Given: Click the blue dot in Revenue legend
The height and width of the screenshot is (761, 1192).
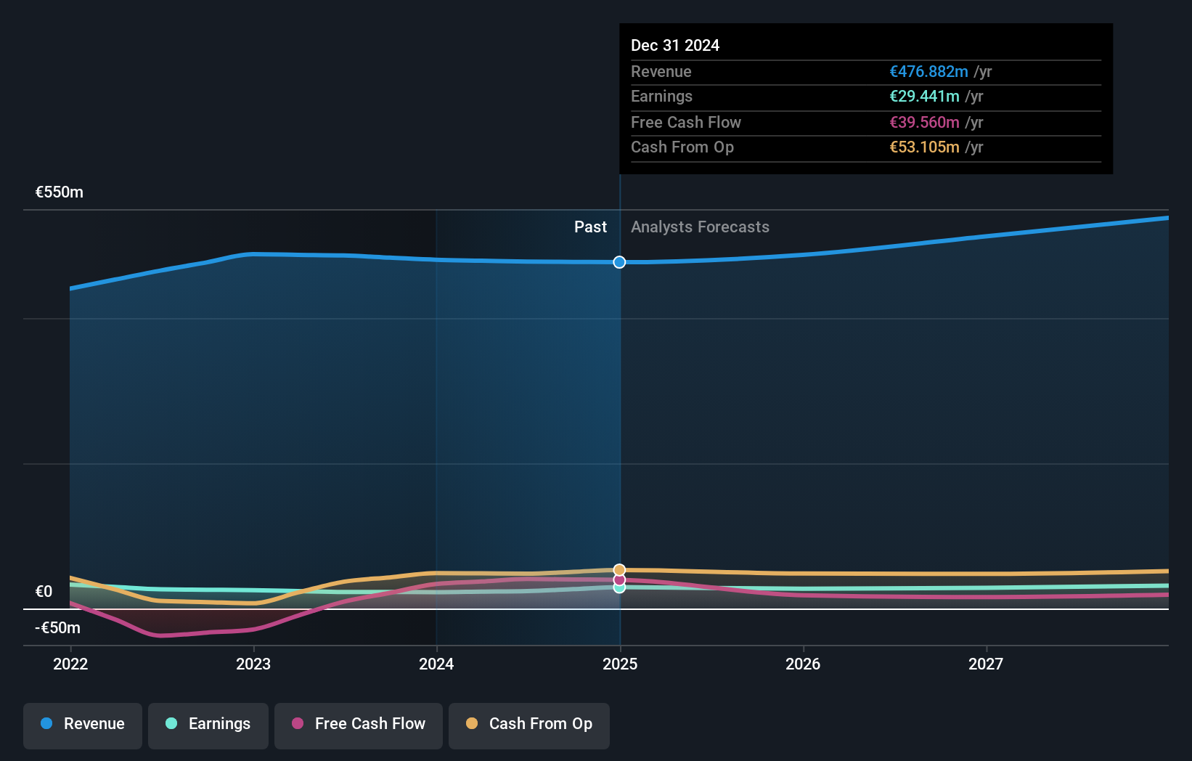Looking at the screenshot, I should coord(46,723).
